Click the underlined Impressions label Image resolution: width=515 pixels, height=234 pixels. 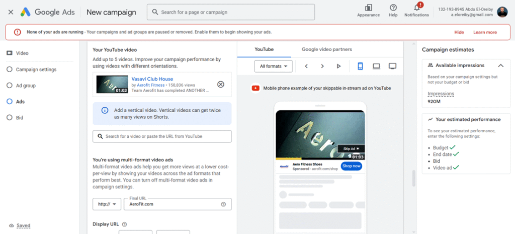coord(441,94)
